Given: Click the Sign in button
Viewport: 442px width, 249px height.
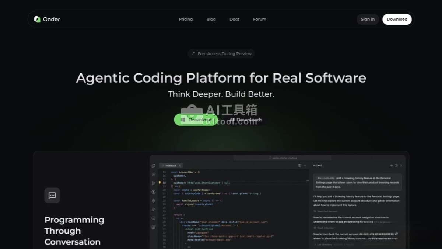Looking at the screenshot, I should click(368, 19).
